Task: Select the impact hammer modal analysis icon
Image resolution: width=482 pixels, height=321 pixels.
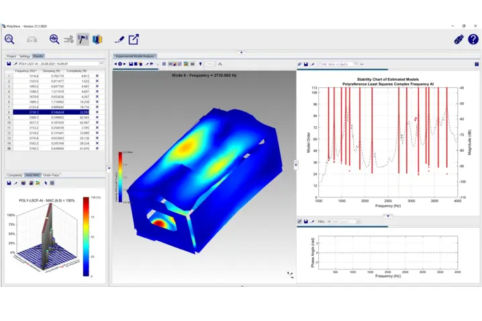Action: coord(83,39)
